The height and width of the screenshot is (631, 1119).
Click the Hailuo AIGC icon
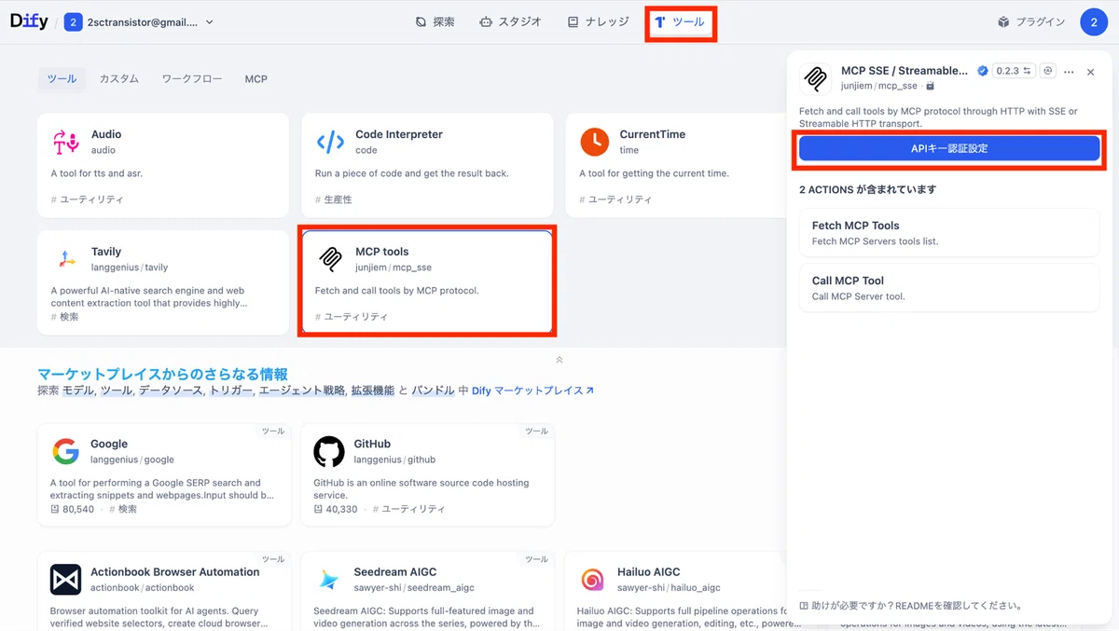592,580
